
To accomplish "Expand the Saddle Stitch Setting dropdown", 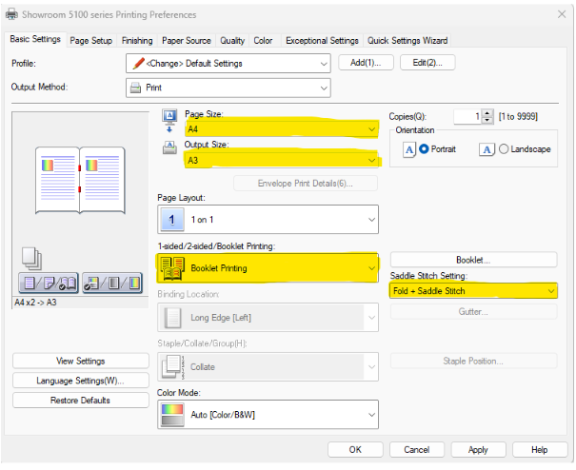I will tap(549, 291).
